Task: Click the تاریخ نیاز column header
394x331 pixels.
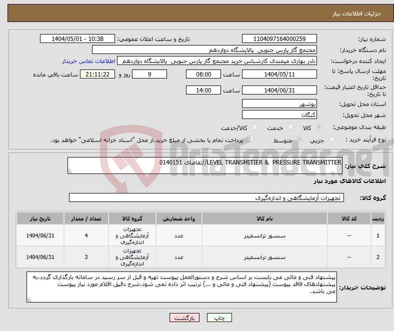Action: [40, 219]
